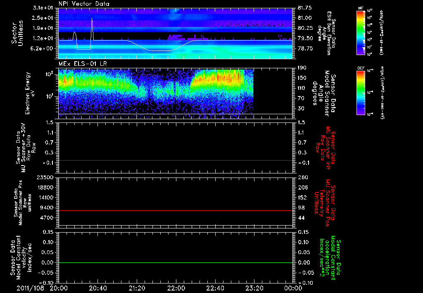
Task: Click the 20:40 time axis label
Action: pyautogui.click(x=98, y=288)
